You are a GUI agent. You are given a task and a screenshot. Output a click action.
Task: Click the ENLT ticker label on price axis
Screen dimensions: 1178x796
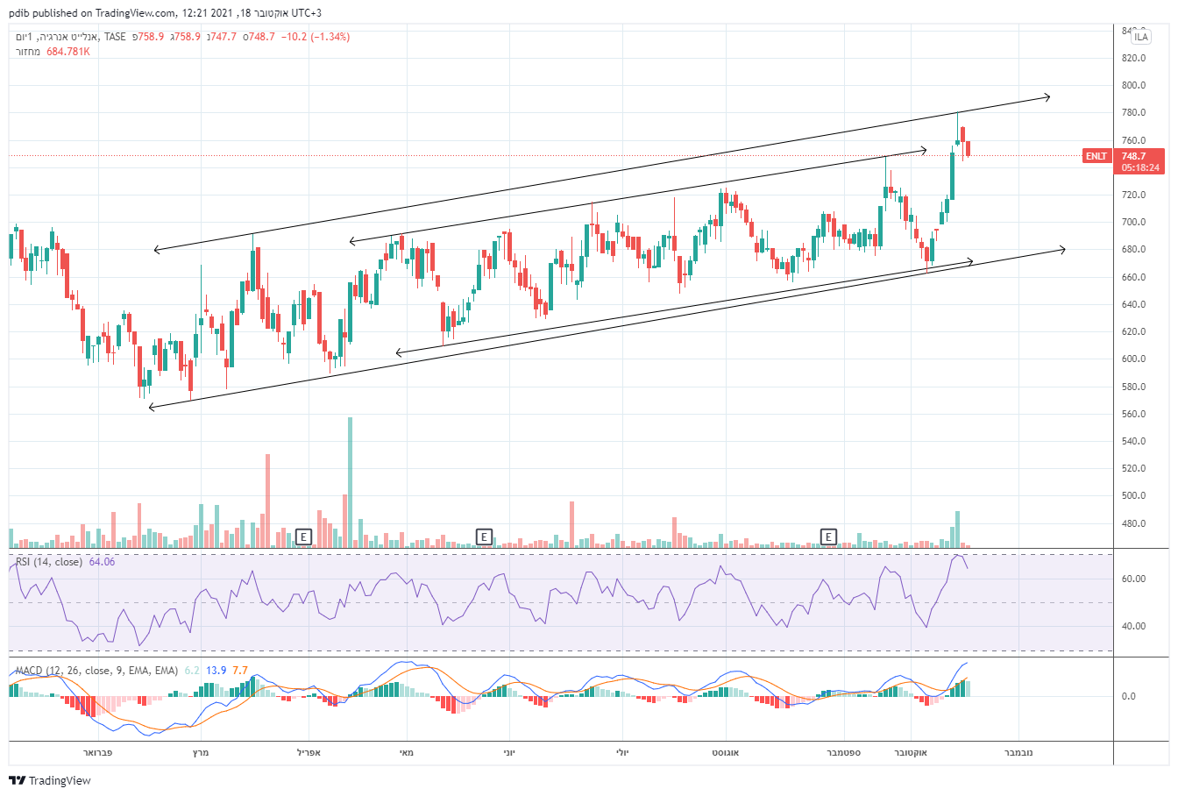tap(1096, 156)
